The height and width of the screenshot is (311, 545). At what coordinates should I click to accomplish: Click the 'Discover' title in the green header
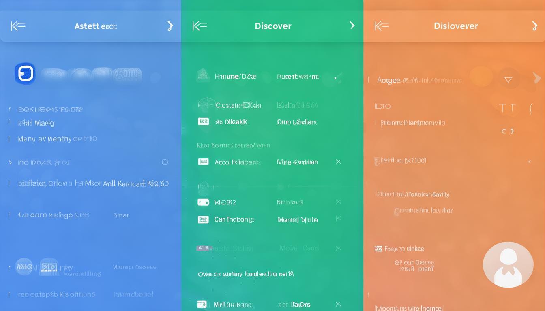click(273, 26)
